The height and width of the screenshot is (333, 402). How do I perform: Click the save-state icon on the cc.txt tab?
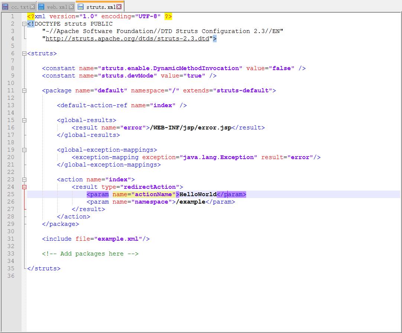tap(5, 7)
